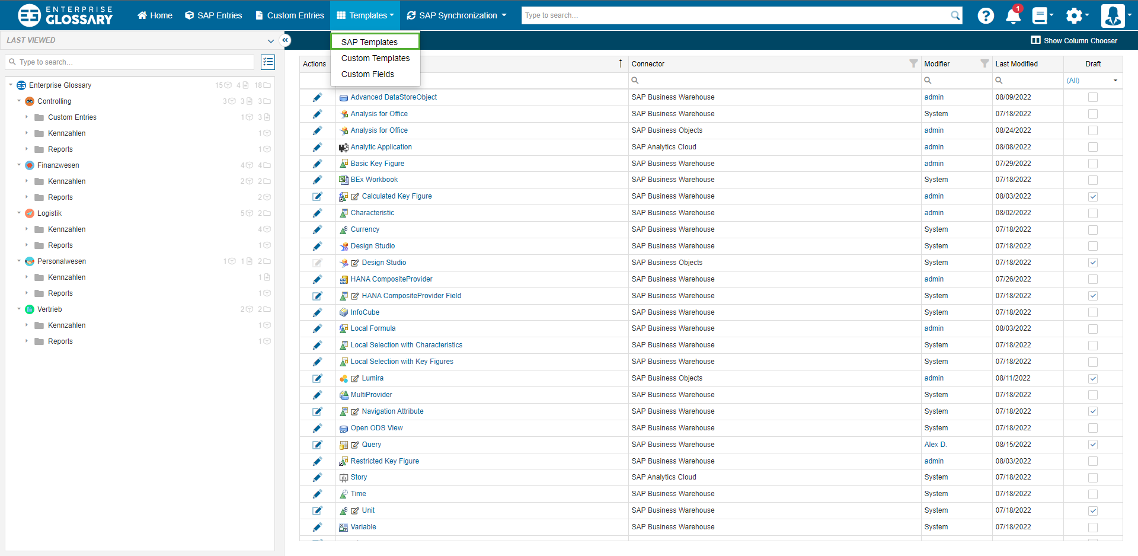The image size is (1138, 556).
Task: Click the top global search field
Action: tap(735, 15)
